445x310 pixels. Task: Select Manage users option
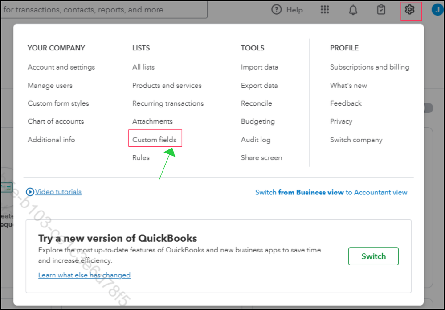(x=50, y=86)
